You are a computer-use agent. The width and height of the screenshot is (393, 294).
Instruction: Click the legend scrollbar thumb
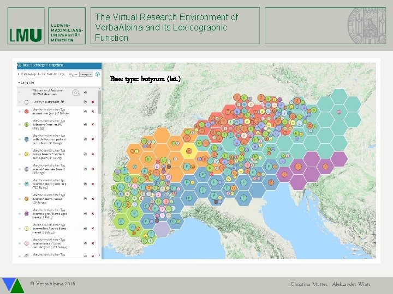[x=99, y=102]
